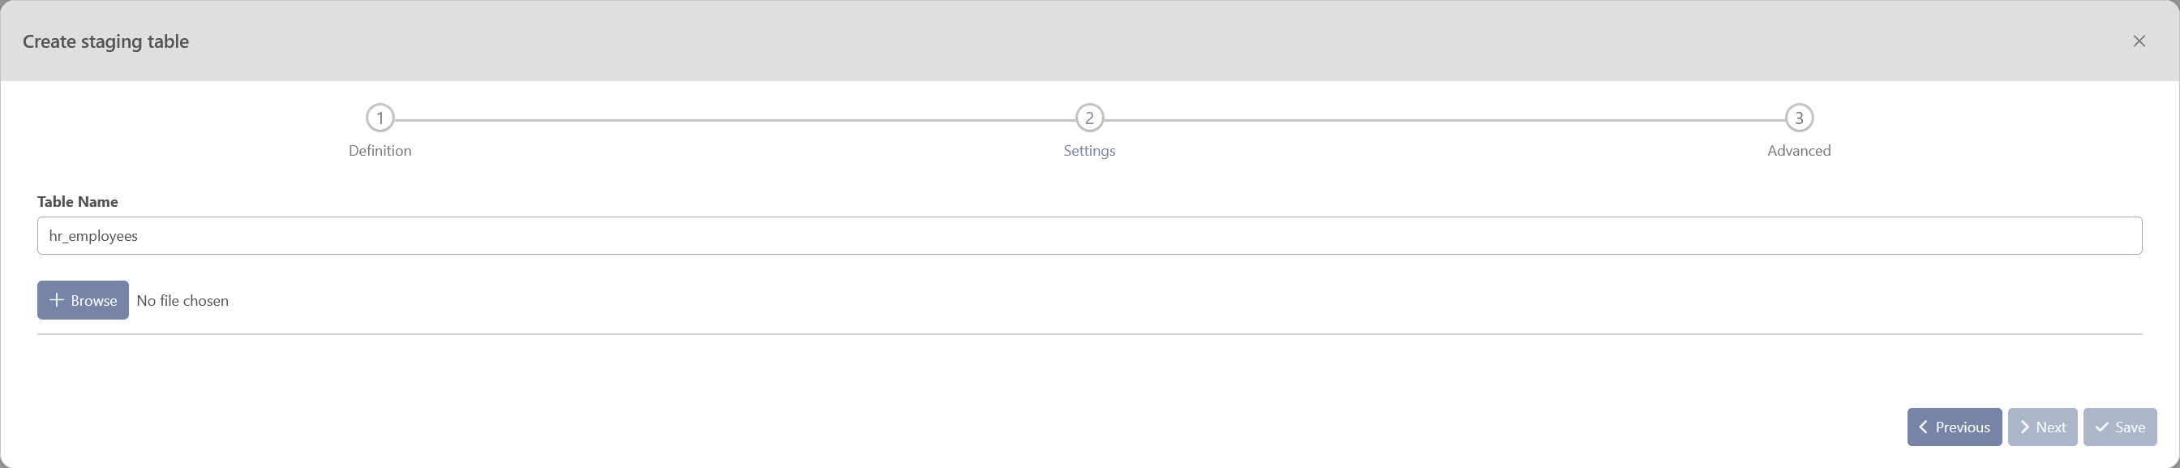The image size is (2180, 468).
Task: Click the Next button label
Action: point(2050,427)
